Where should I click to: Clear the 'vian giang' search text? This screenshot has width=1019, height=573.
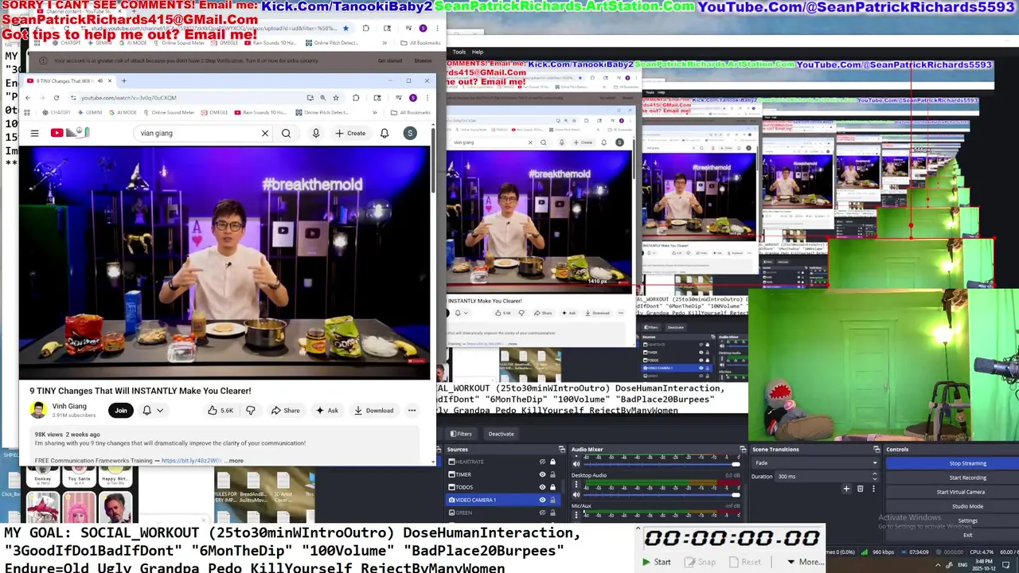click(x=265, y=133)
